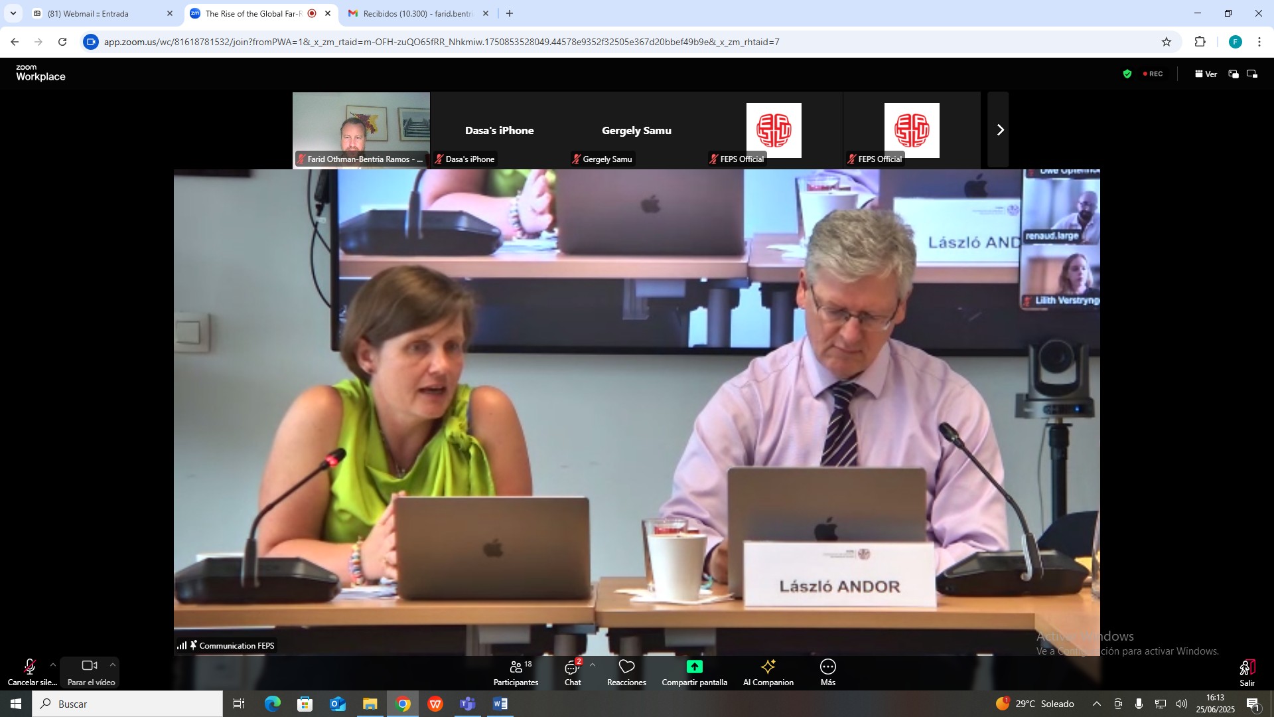Screen dimensions: 1274x717
Task: Click the green encryption shield icon
Action: point(1127,74)
